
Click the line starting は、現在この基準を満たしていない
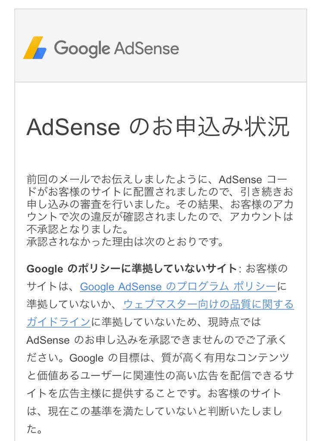point(154,412)
